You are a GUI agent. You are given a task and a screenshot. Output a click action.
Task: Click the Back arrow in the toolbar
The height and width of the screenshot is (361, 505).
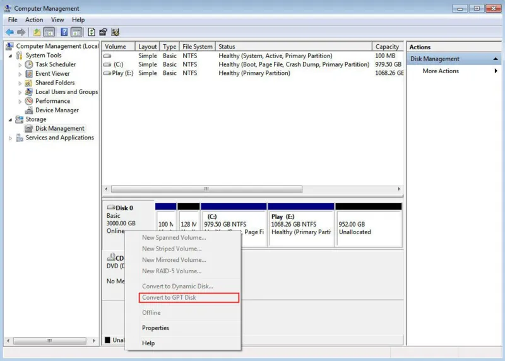tap(9, 32)
